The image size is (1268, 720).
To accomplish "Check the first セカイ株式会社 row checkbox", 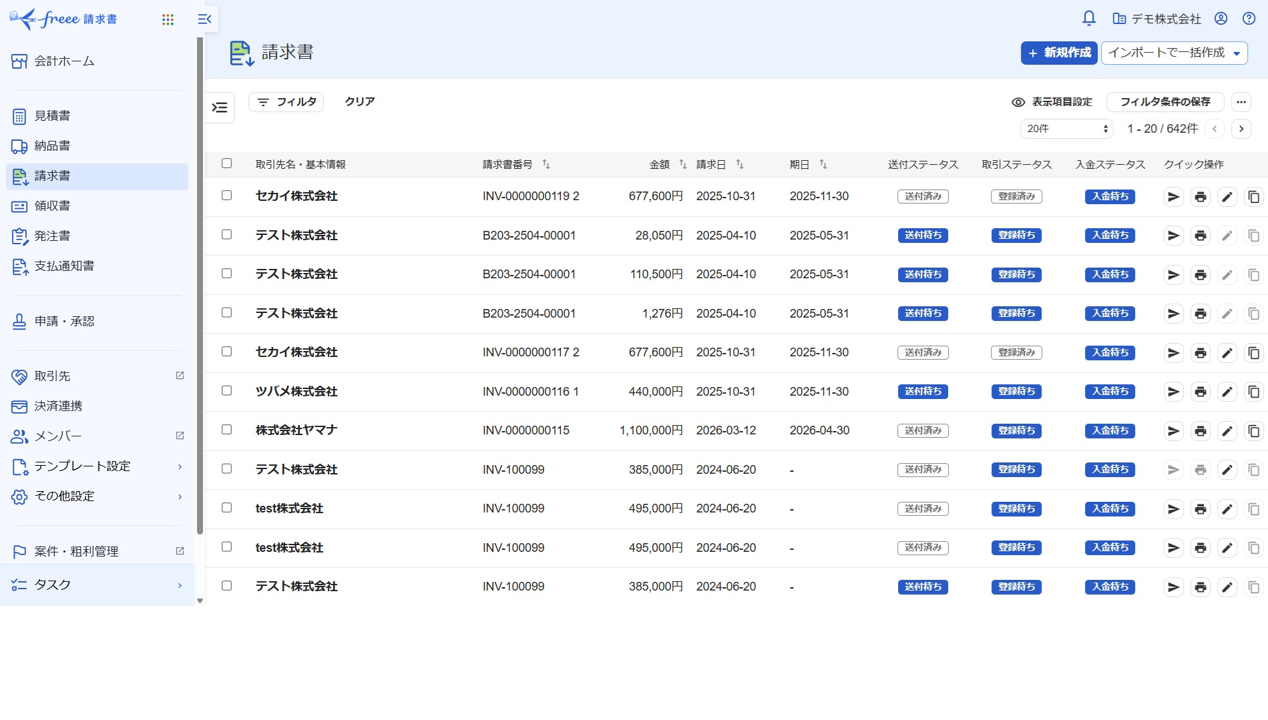I will coord(226,196).
